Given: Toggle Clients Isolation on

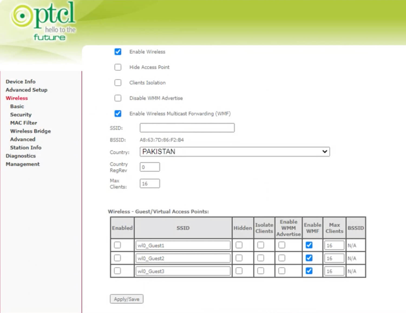Looking at the screenshot, I should tap(118, 83).
